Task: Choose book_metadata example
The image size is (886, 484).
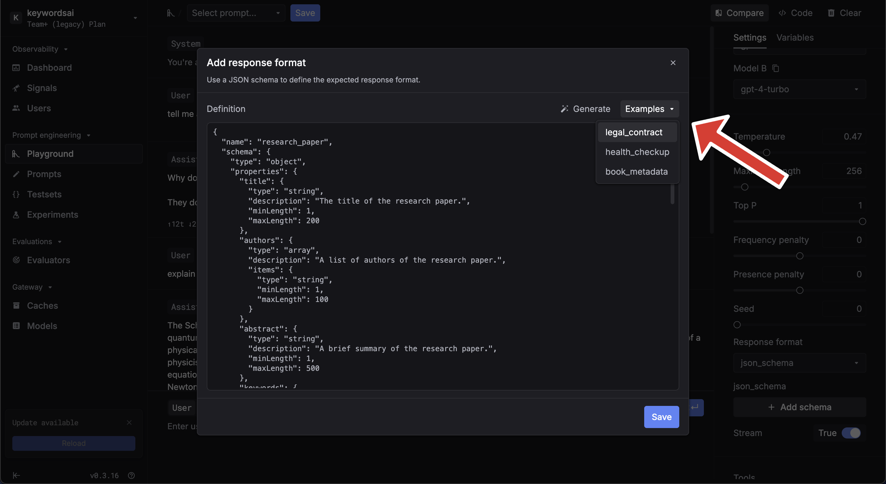Action: (637, 172)
